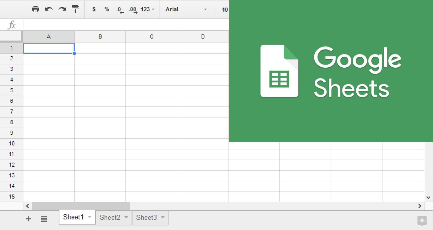Select row 15 header
433x230 pixels.
coord(11,197)
